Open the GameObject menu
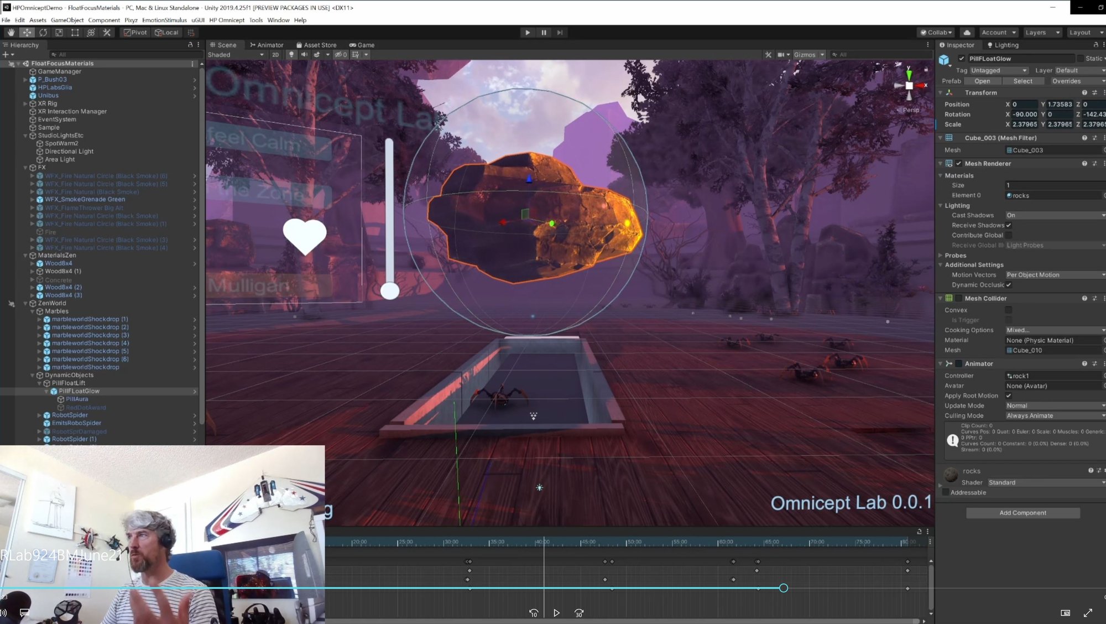Viewport: 1106px width, 624px height. click(67, 20)
